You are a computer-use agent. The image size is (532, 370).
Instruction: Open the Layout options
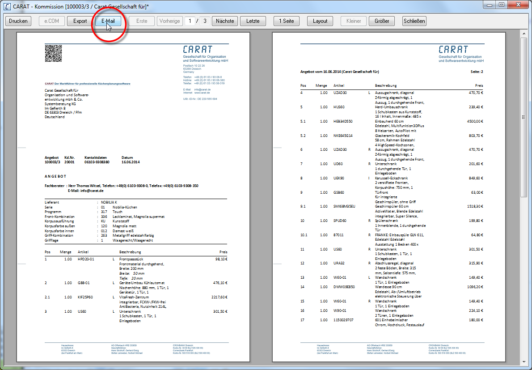pyautogui.click(x=320, y=21)
